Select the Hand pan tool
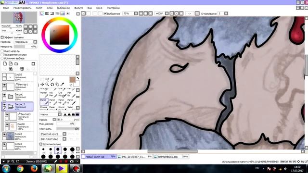 click(x=57, y=85)
